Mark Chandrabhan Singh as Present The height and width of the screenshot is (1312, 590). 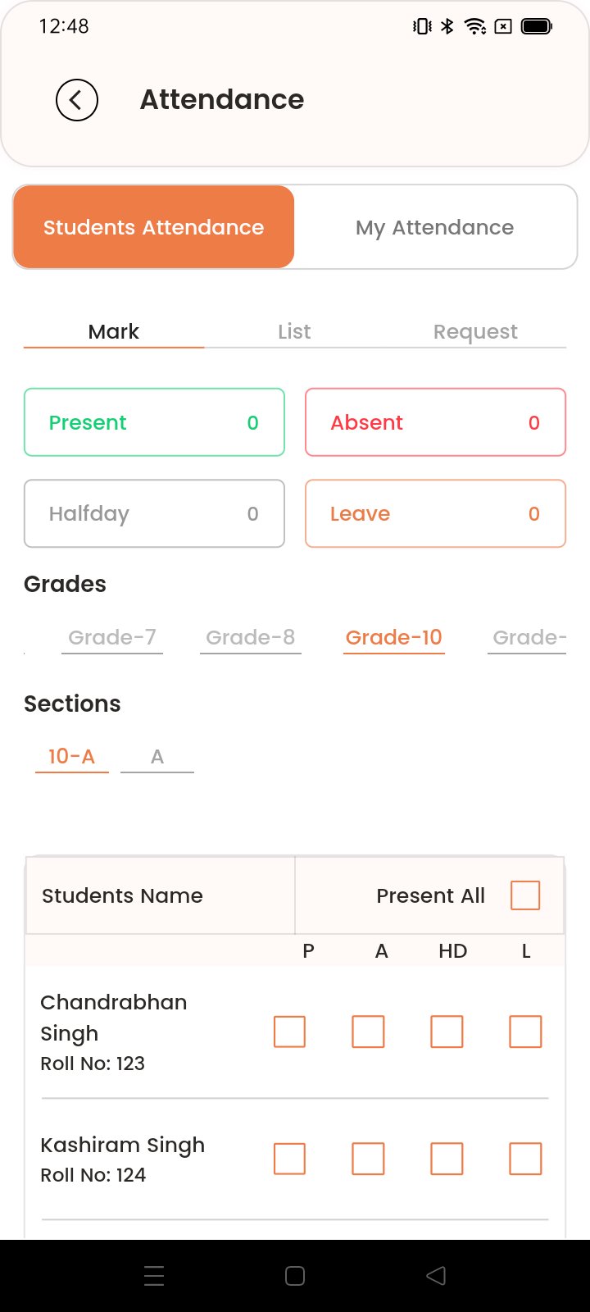click(289, 1032)
